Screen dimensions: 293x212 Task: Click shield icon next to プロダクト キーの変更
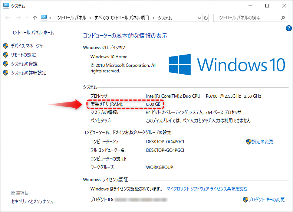[246, 200]
